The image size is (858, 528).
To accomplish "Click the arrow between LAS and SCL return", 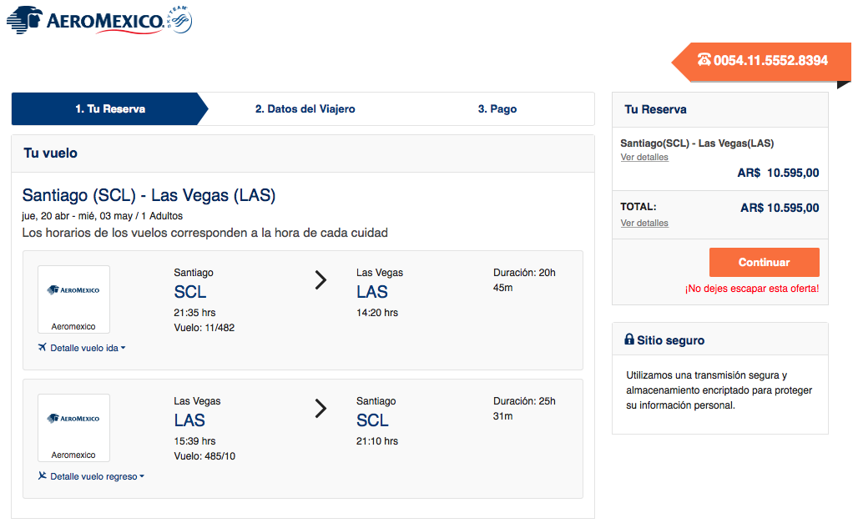I will 320,408.
